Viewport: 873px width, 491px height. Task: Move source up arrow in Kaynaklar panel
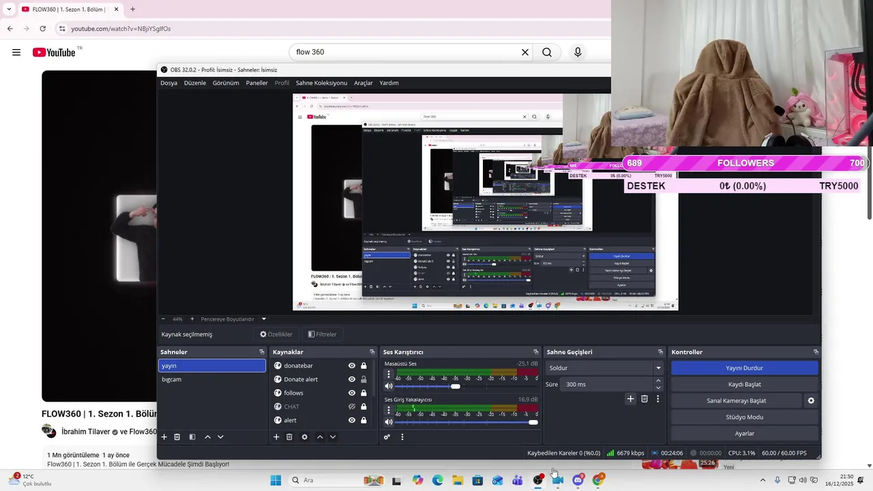320,437
